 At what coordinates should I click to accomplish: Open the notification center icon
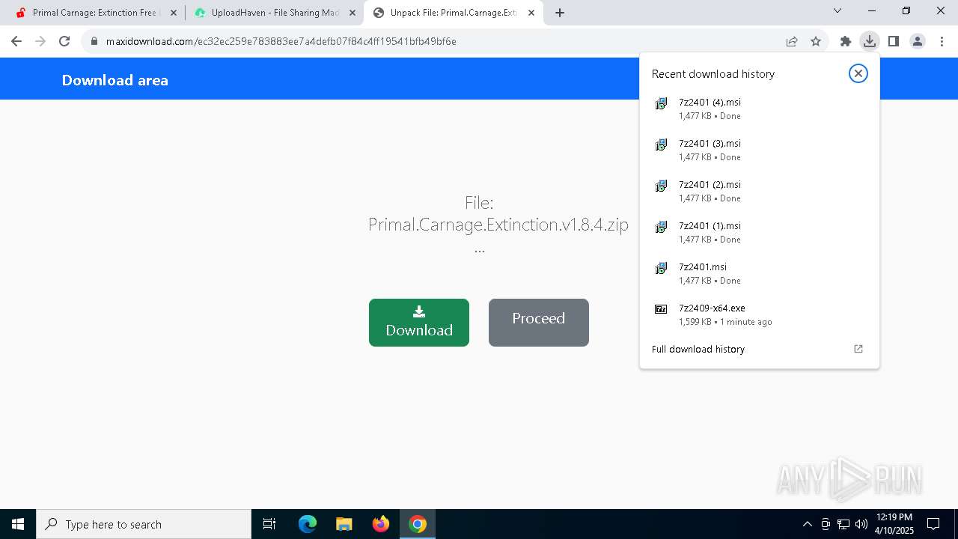point(933,524)
